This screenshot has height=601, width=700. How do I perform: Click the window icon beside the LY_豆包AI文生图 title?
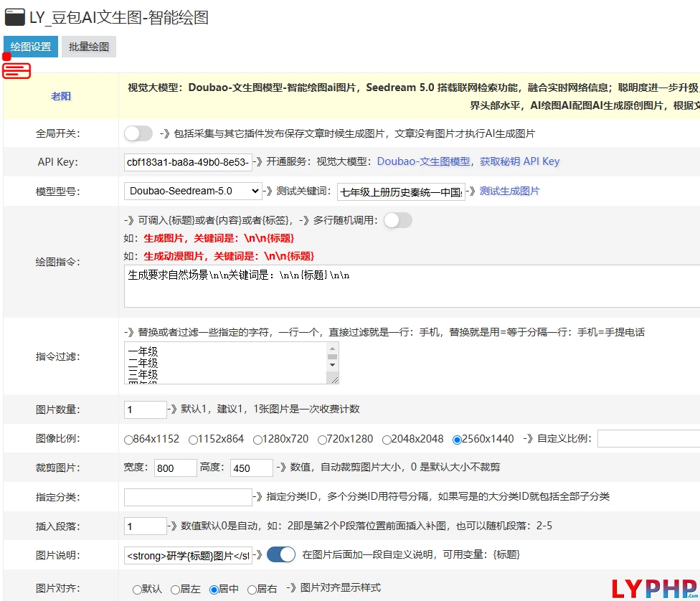(15, 17)
